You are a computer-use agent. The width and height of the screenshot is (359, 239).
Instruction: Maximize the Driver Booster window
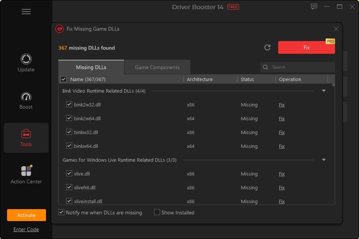pyautogui.click(x=339, y=7)
